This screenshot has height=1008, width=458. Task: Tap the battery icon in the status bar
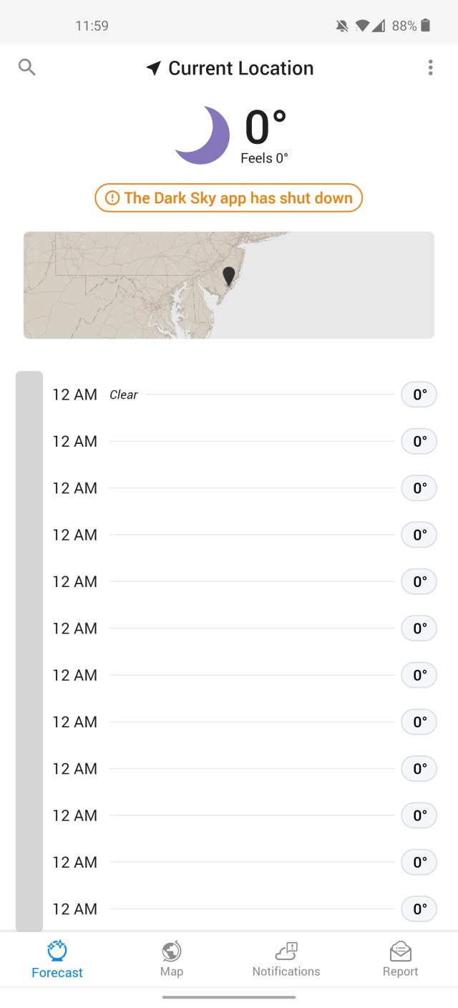(427, 26)
